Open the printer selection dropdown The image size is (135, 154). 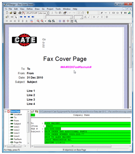point(48,13)
